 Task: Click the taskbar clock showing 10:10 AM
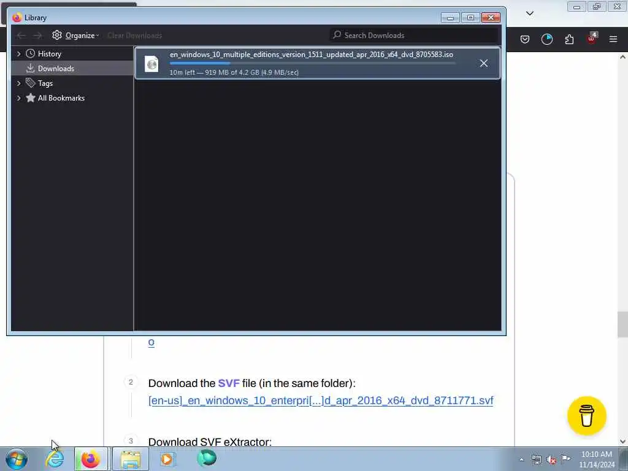point(596,459)
